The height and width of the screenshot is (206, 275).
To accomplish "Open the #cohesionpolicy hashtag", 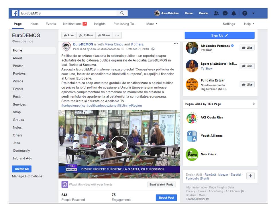I will [73, 106].
